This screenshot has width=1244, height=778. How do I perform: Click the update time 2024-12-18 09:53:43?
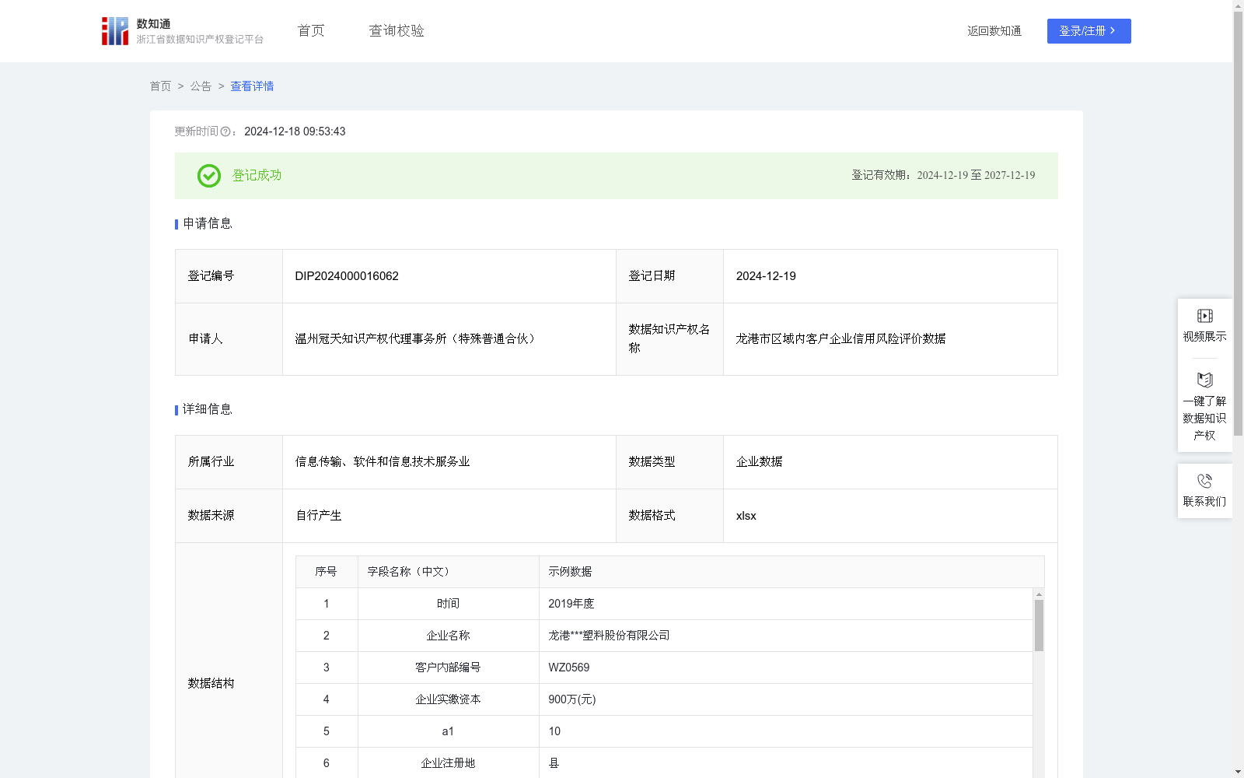coord(295,131)
